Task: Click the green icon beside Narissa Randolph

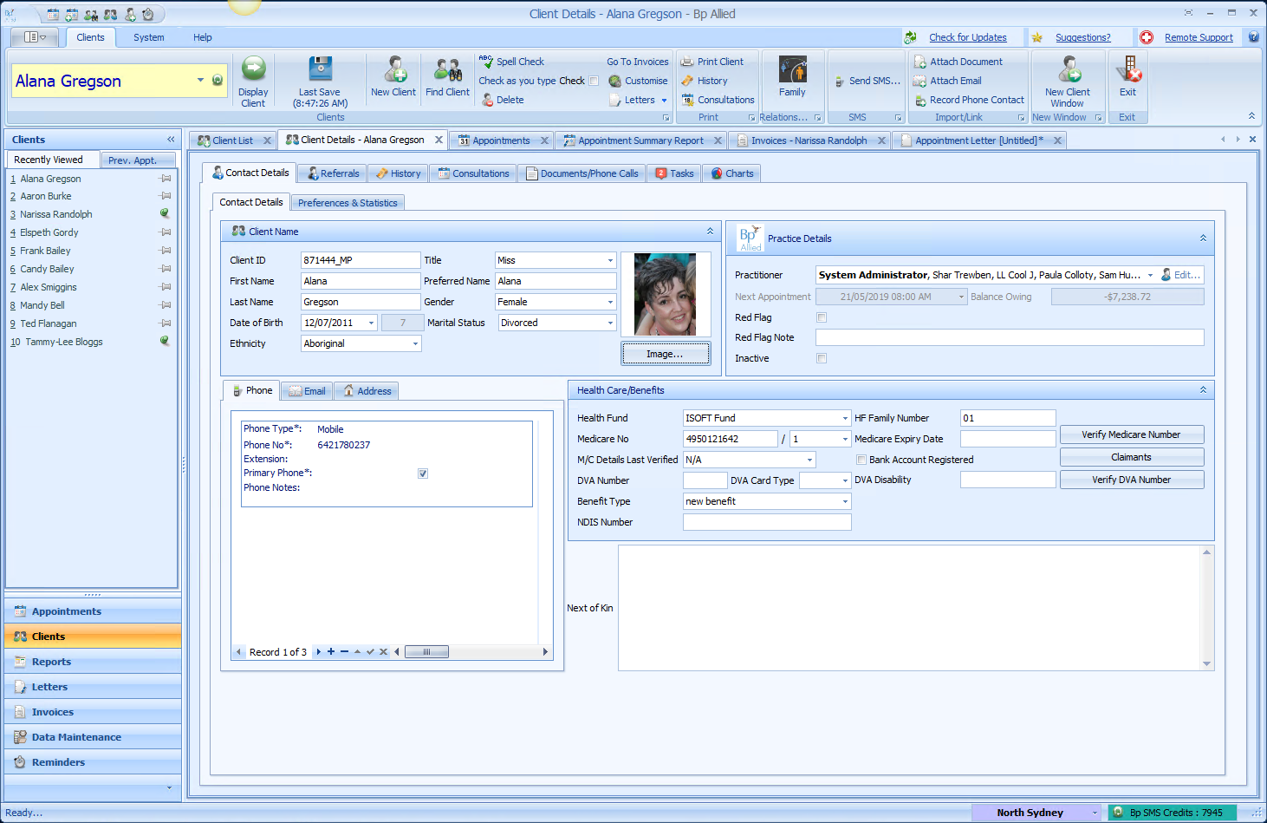Action: [165, 213]
